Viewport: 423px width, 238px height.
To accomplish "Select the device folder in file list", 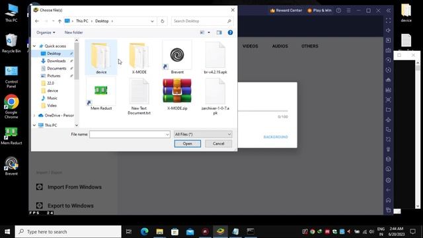I will pyautogui.click(x=101, y=58).
